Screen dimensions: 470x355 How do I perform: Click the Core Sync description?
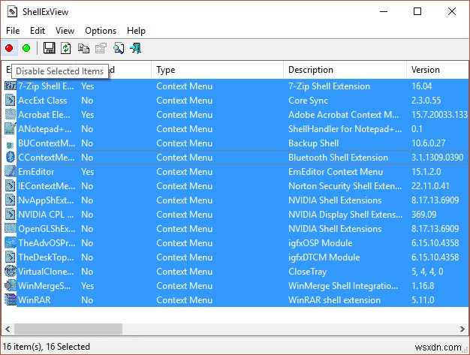tap(308, 101)
